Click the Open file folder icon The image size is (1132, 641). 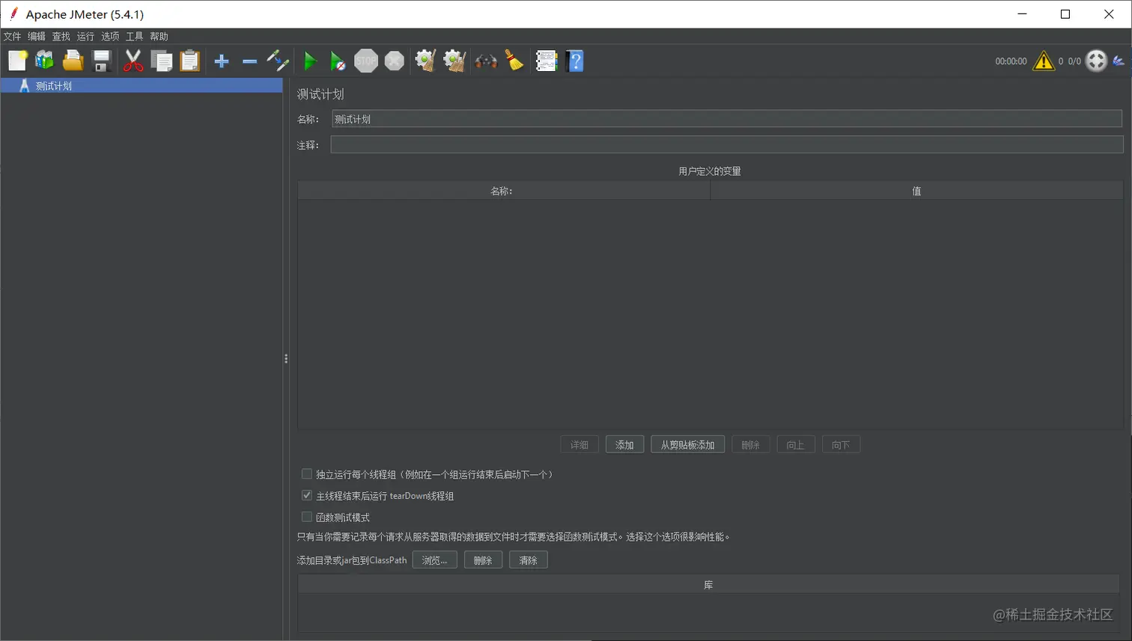(x=73, y=61)
